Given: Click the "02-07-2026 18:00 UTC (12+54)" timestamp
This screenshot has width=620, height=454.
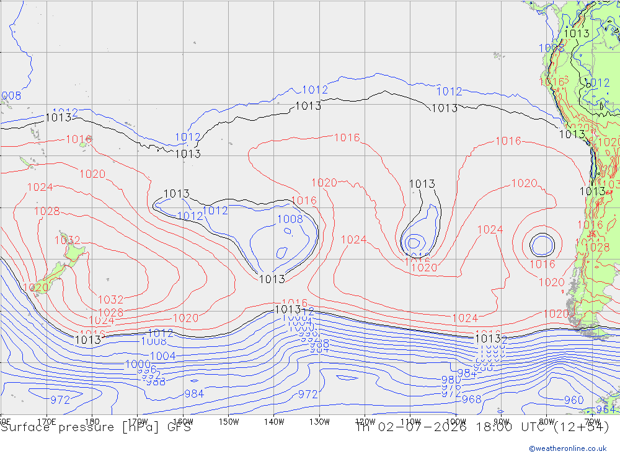Looking at the screenshot, I should click(x=493, y=427).
